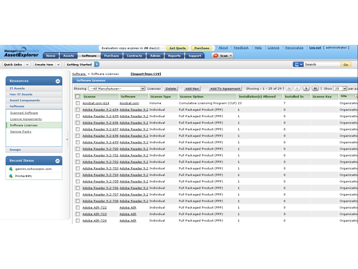This screenshot has height=269, width=358.
Task: Go to next page of licenses
Action: pyautogui.click(x=306, y=89)
